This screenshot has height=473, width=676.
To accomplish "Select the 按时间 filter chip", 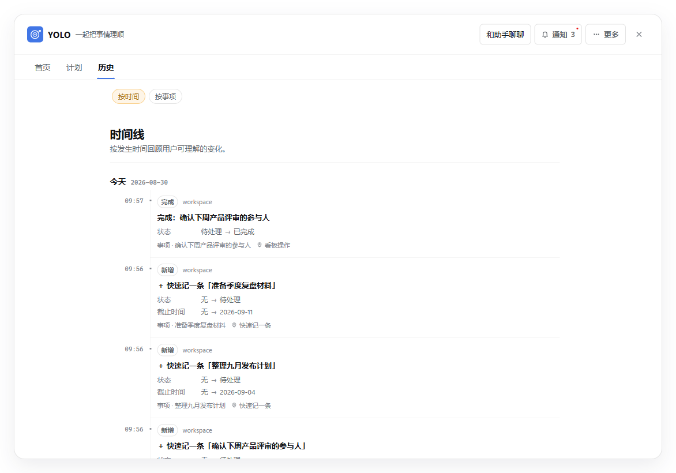I will (129, 96).
